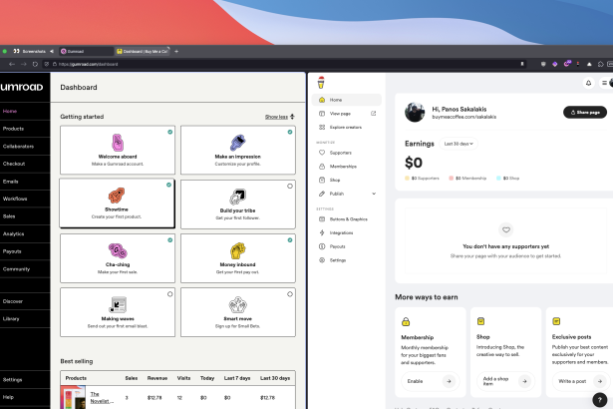Click the Build your tribe unchecked circle
This screenshot has height=409, width=613.
tap(289, 186)
